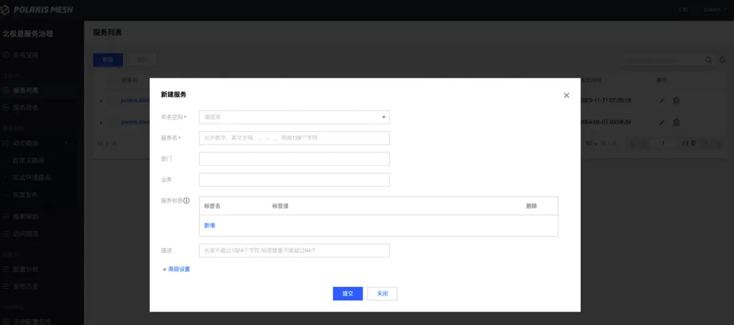Click the 配置分组 sidebar icon
The width and height of the screenshot is (734, 325).
coord(5,269)
